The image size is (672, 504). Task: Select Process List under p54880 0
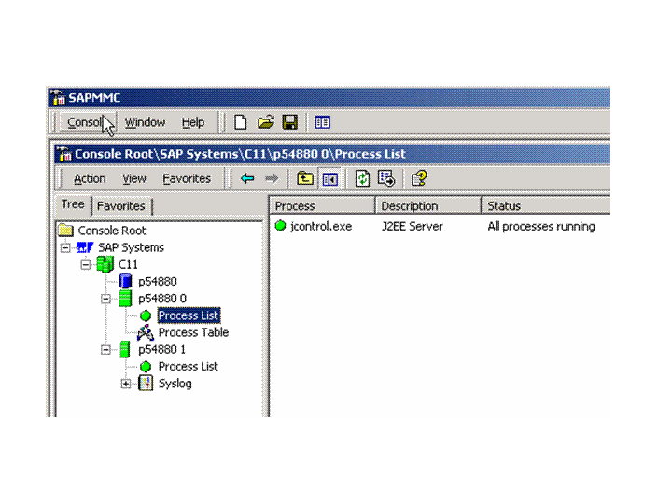tap(189, 315)
